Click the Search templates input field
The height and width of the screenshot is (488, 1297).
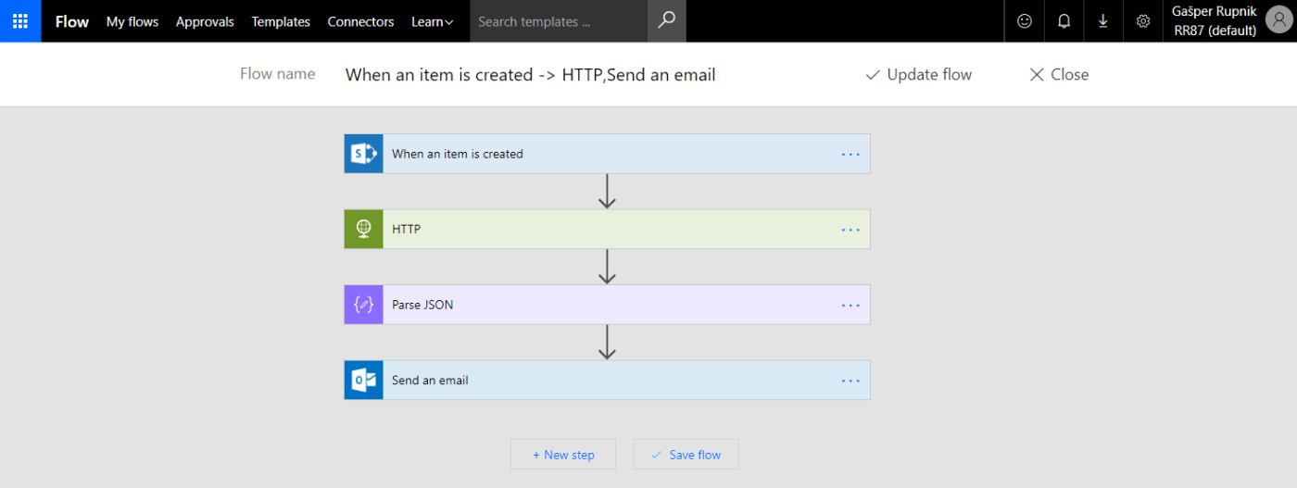pyautogui.click(x=560, y=21)
